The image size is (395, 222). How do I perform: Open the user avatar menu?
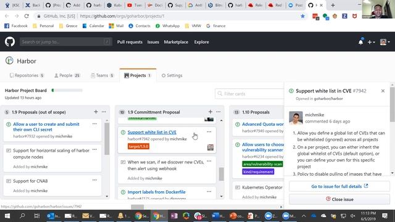(385, 42)
